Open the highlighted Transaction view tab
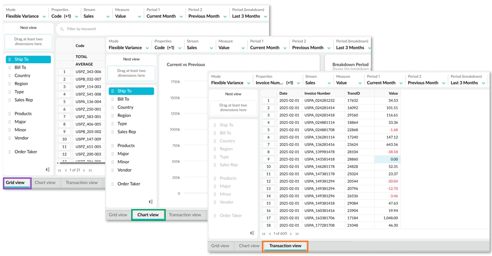This screenshot has width=492, height=256. tap(285, 246)
